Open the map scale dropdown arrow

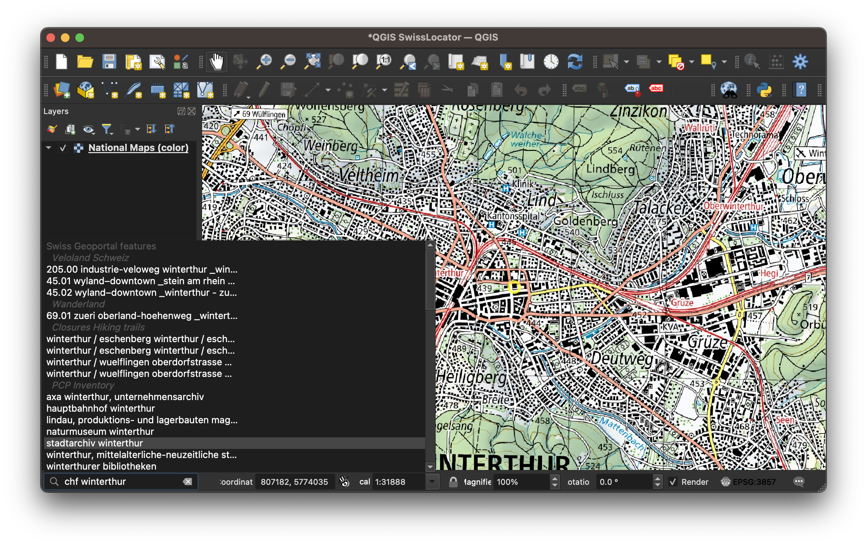coord(432,482)
